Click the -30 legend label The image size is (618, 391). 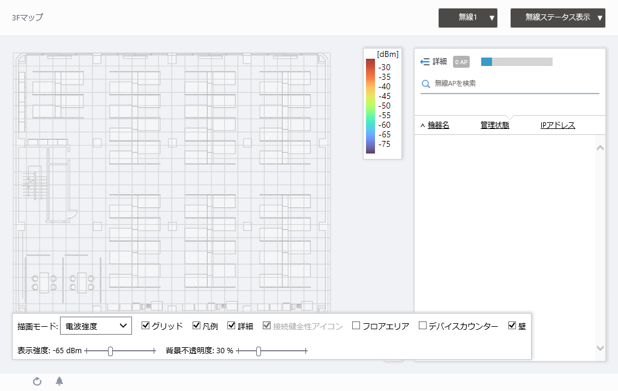[x=384, y=67]
